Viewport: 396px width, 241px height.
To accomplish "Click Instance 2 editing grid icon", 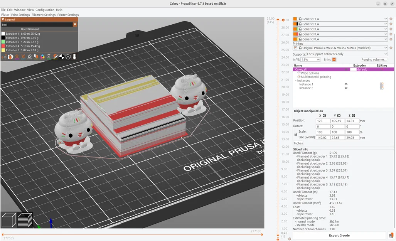I will pyautogui.click(x=382, y=88).
